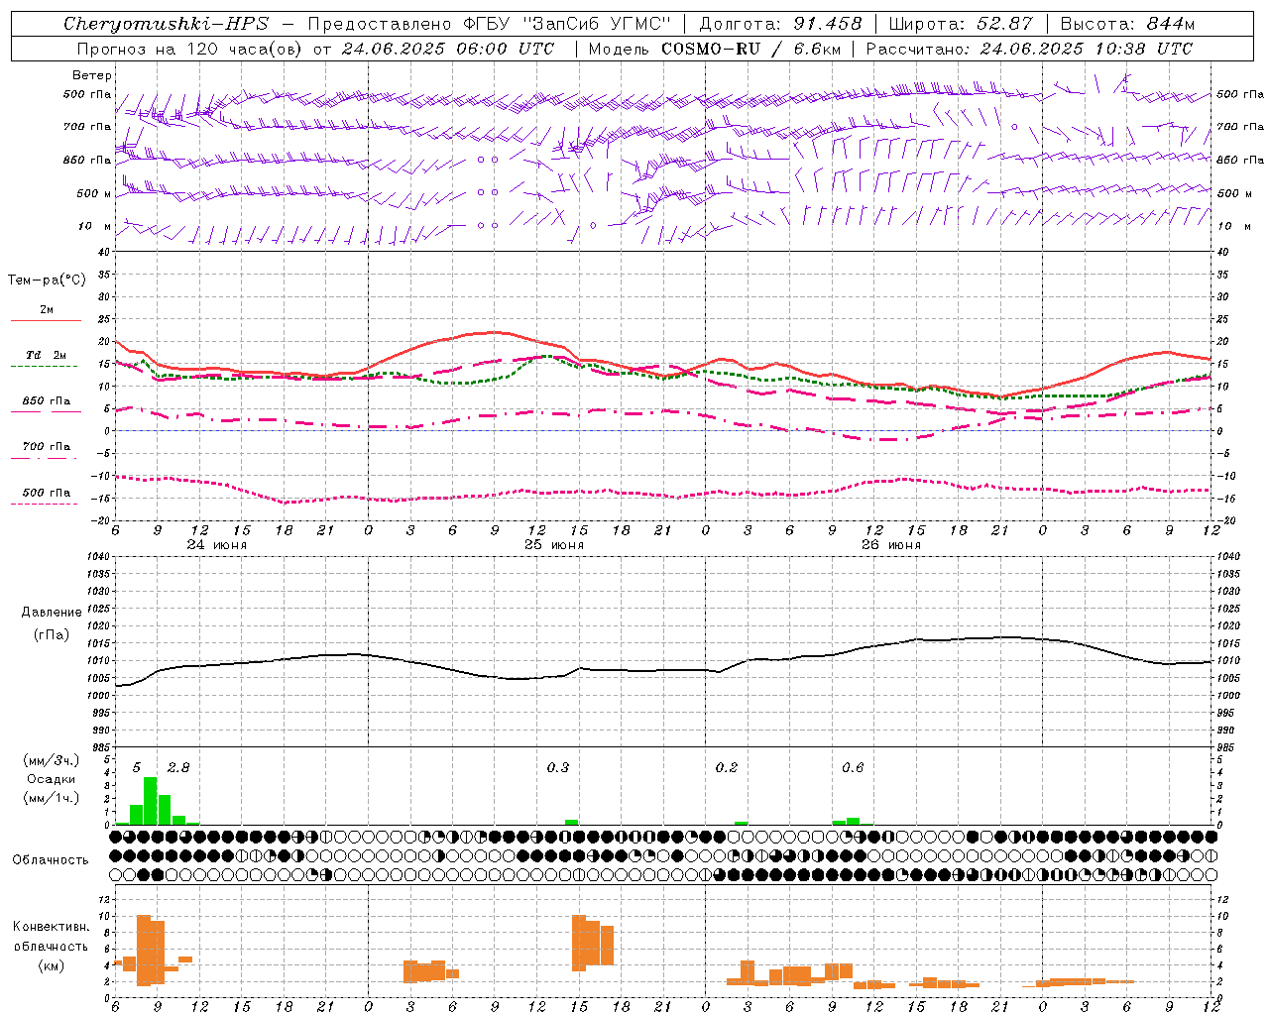Click the Тем-ра(°C) panel label
1269x1015 pixels.
coord(47,281)
